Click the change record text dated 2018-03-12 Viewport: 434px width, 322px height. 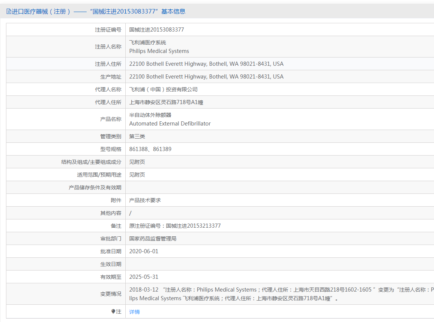(x=281, y=294)
